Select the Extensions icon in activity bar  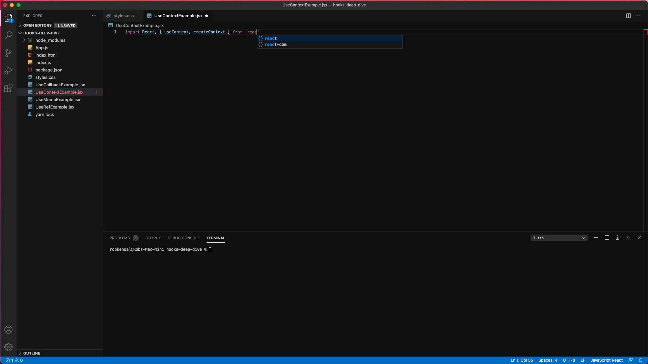8,88
